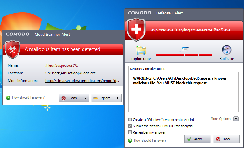This screenshot has width=244, height=148.
Task: Select the Security Considerations tab
Action: click(148, 69)
